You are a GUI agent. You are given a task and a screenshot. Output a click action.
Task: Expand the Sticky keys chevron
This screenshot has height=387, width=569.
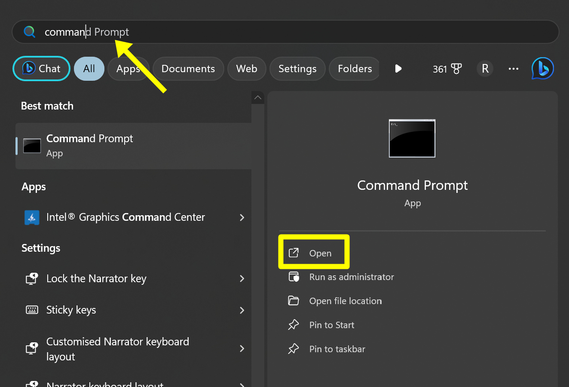click(242, 310)
